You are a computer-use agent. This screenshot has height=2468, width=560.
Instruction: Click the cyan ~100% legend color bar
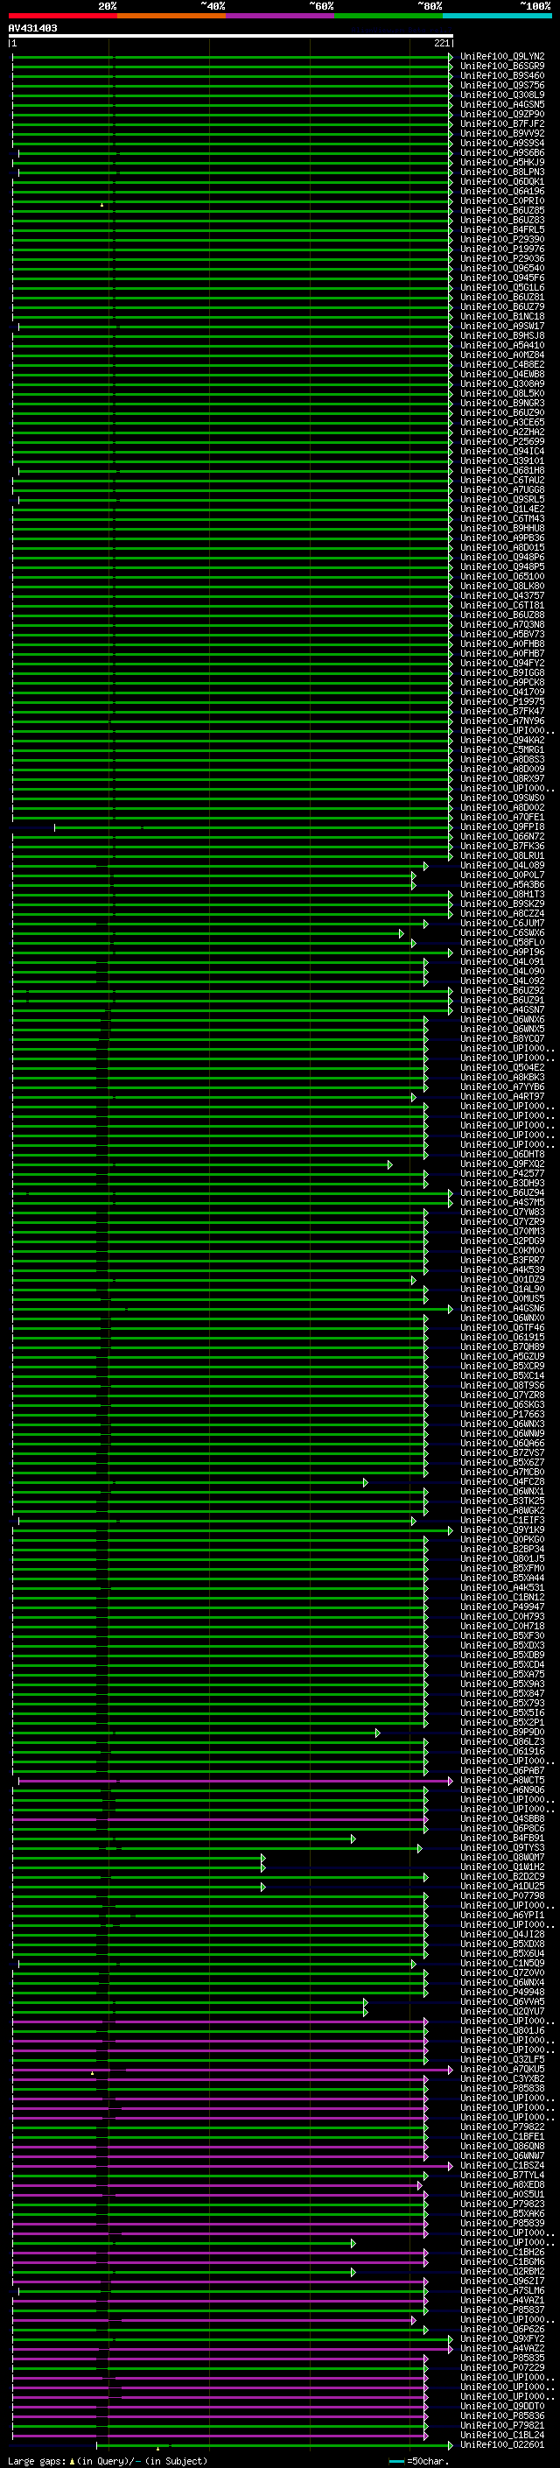(x=497, y=16)
